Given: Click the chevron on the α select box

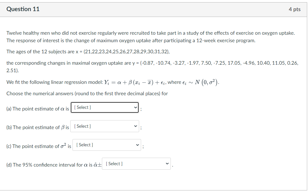Looking at the screenshot, I should pyautogui.click(x=135, y=107).
